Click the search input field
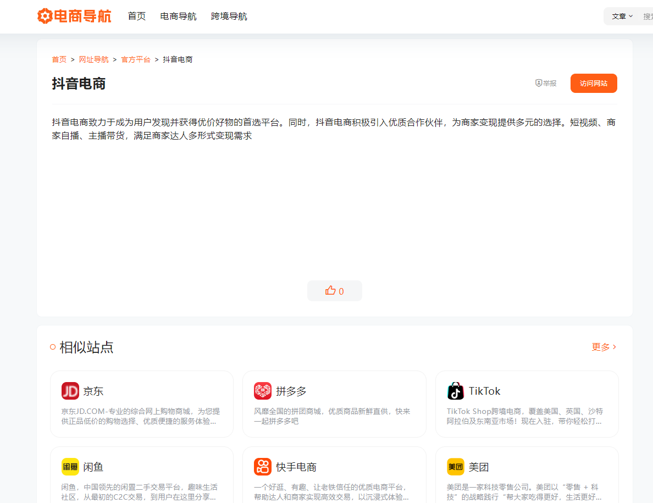This screenshot has height=503, width=653. (x=647, y=16)
